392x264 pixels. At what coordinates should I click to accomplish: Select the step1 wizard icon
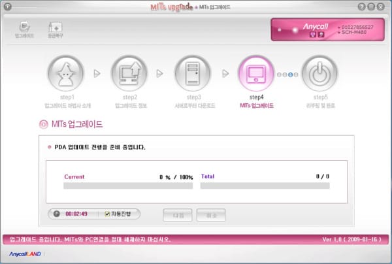[x=66, y=73]
